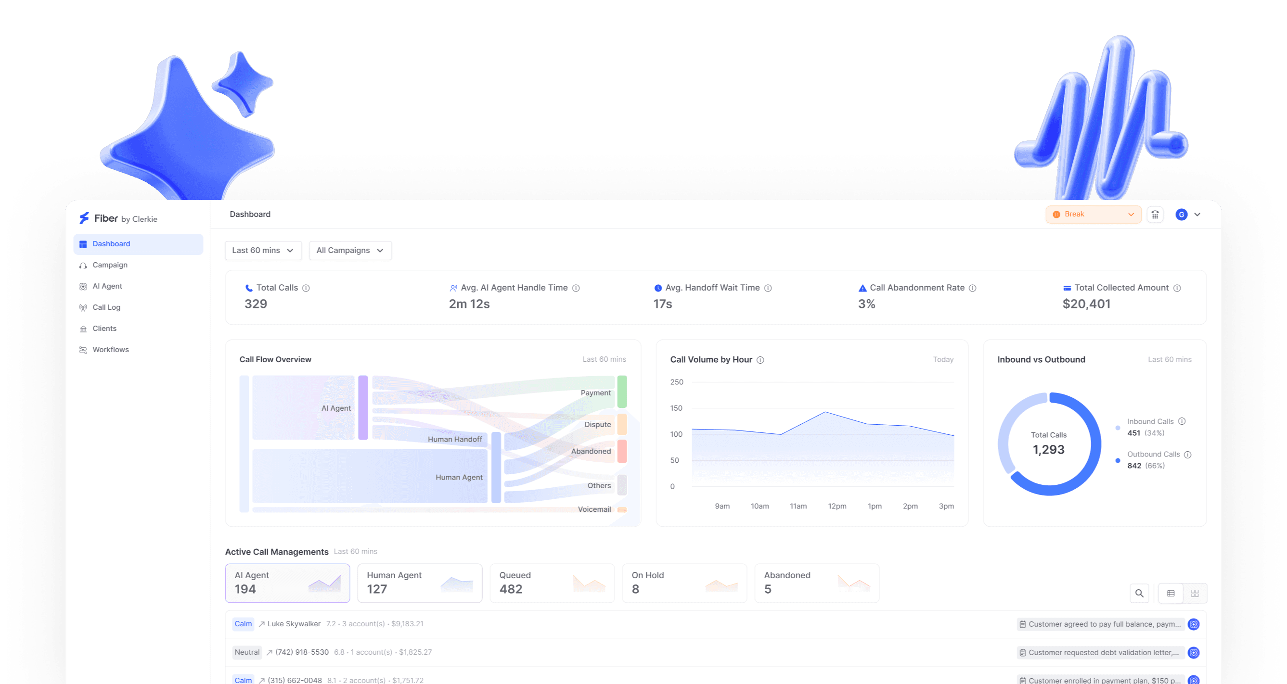Open Call Log in sidebar
This screenshot has height=684, width=1287.
[x=106, y=307]
